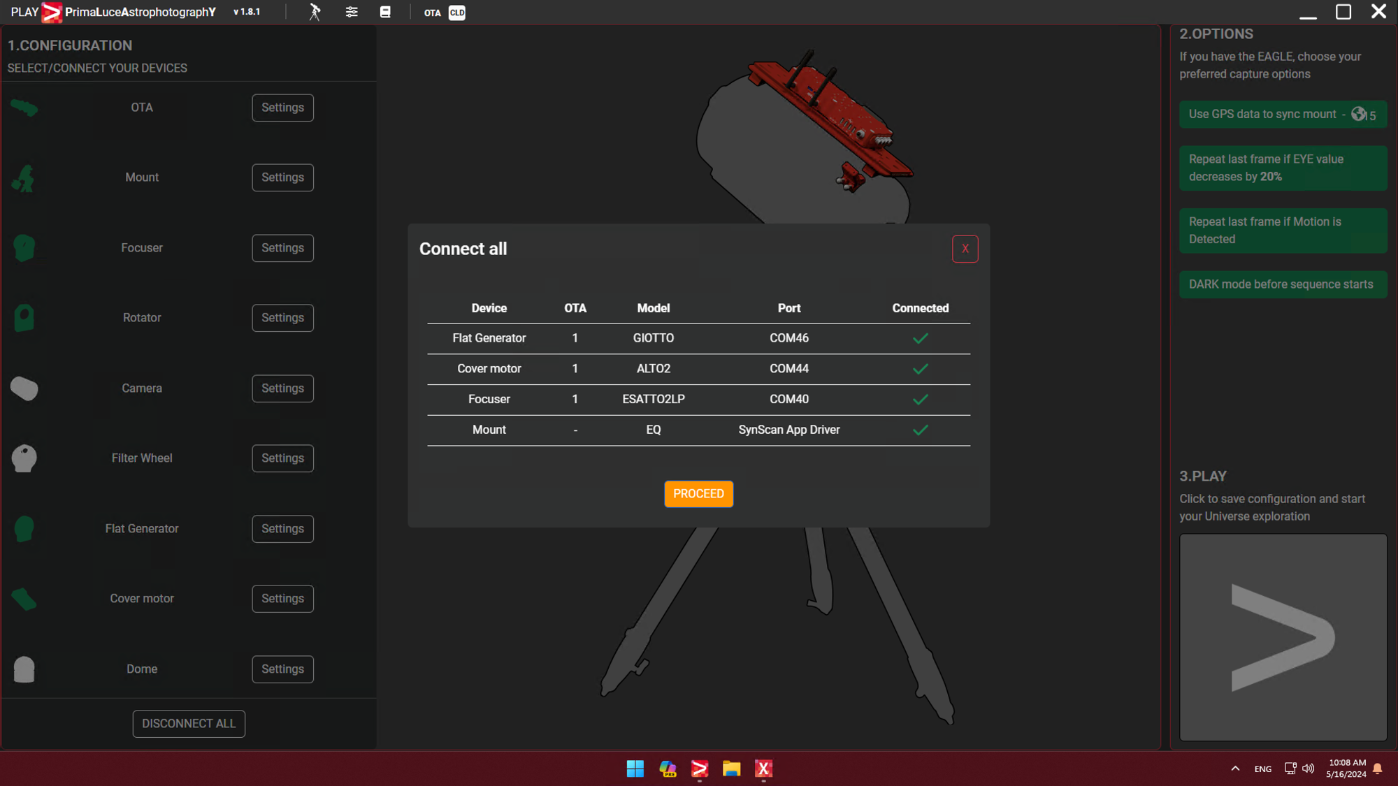Open Camera Settings
Image resolution: width=1398 pixels, height=786 pixels.
coord(282,388)
